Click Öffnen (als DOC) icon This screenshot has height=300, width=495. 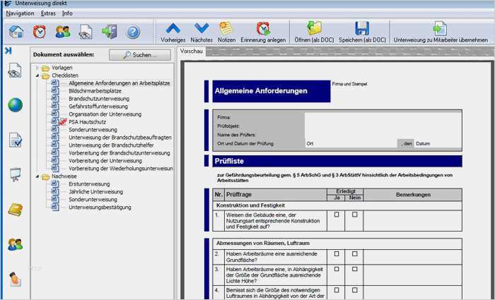(314, 31)
